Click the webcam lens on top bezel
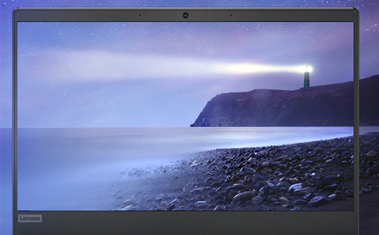This screenshot has width=379, height=235. (x=185, y=15)
